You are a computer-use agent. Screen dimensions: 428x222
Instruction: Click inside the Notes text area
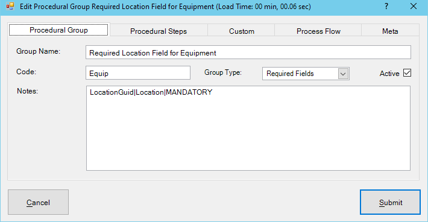(x=248, y=128)
